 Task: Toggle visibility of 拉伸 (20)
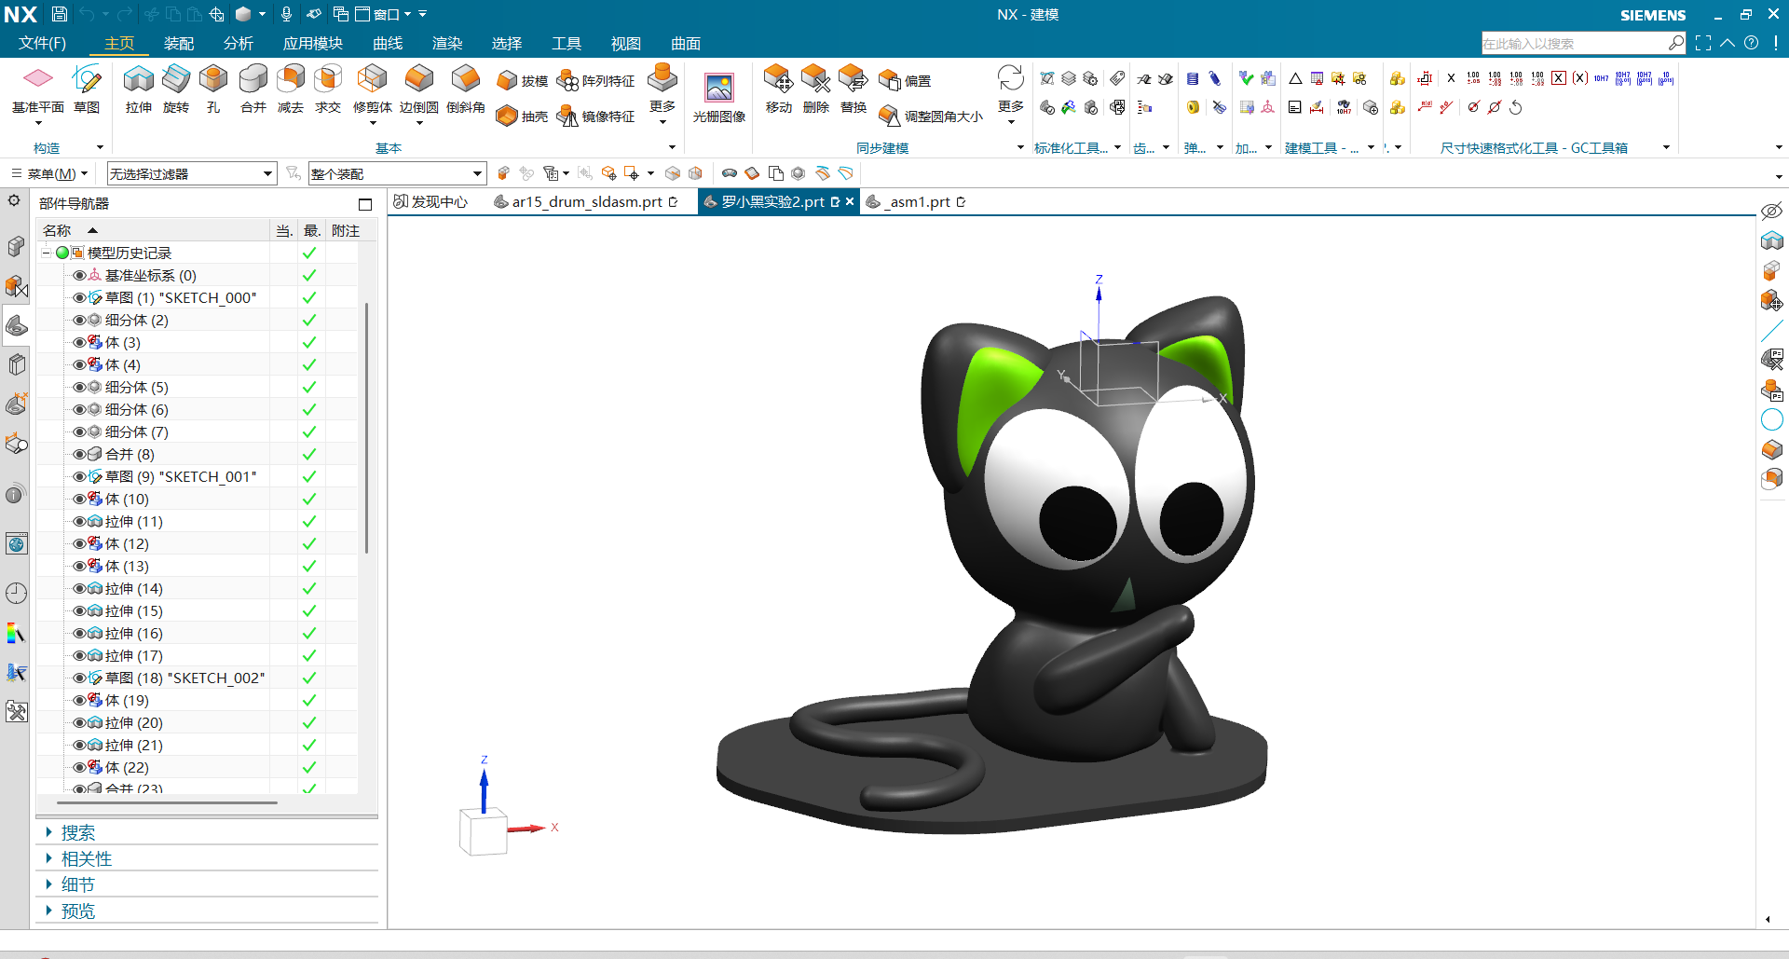tap(79, 722)
